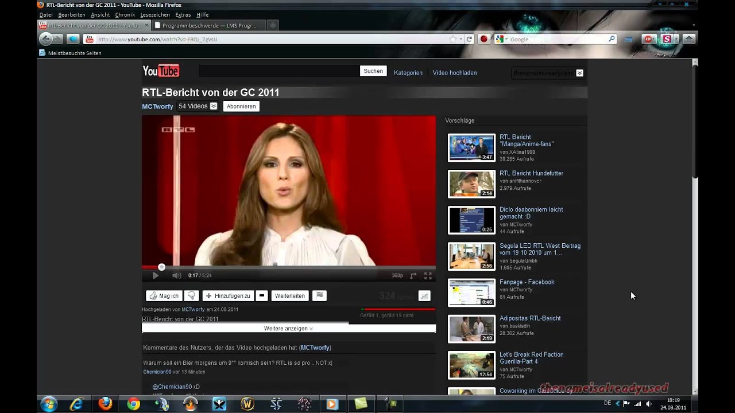This screenshot has height=413, width=735.
Task: Toggle the larger player size icon
Action: 413,275
